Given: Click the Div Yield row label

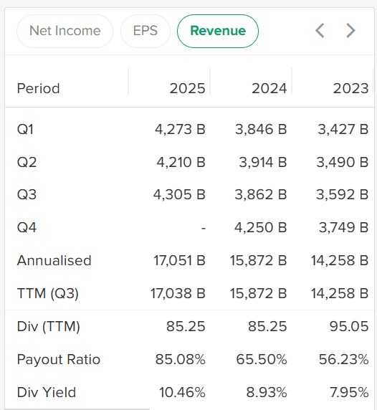Looking at the screenshot, I should [x=47, y=392].
